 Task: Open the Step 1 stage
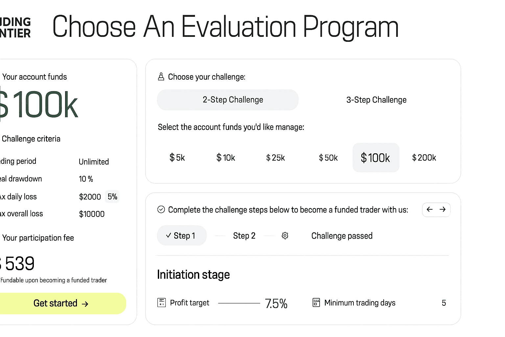[x=182, y=236]
